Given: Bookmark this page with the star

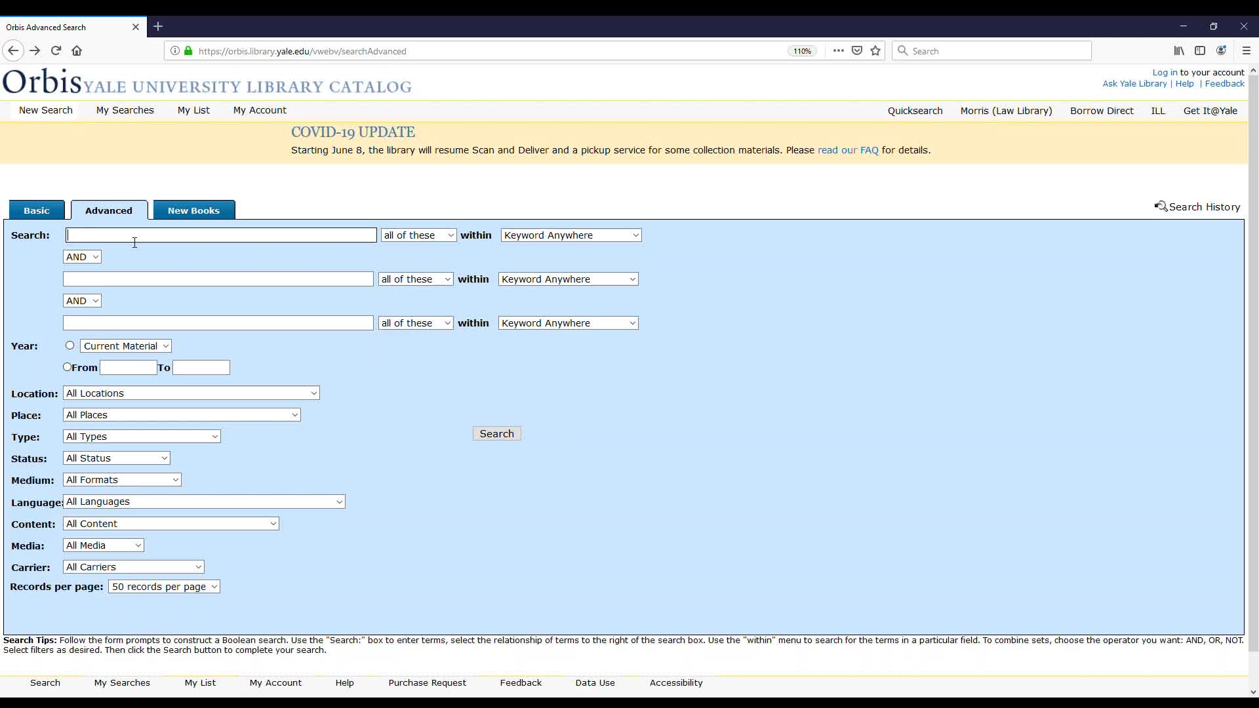Looking at the screenshot, I should coord(875,50).
